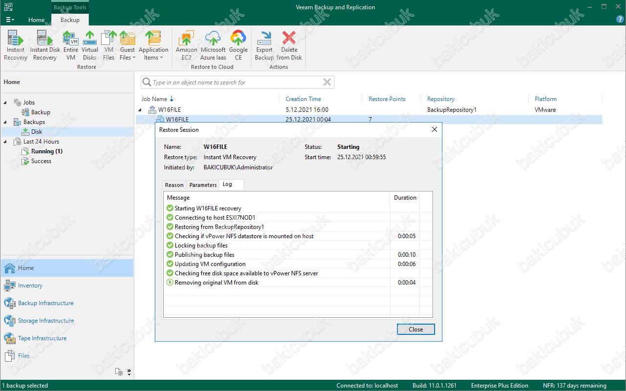The width and height of the screenshot is (626, 391).
Task: Click the BackupRepository1 cell
Action: [452, 110]
